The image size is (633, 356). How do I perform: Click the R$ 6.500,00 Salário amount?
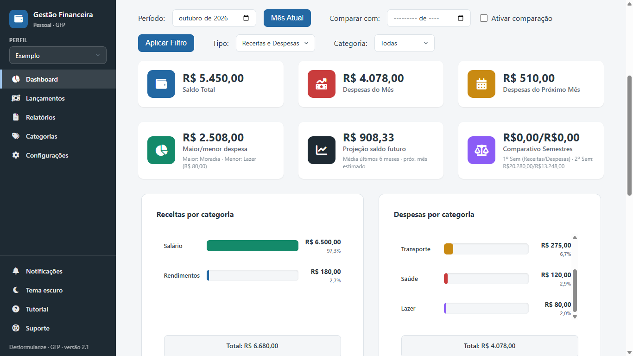point(323,242)
